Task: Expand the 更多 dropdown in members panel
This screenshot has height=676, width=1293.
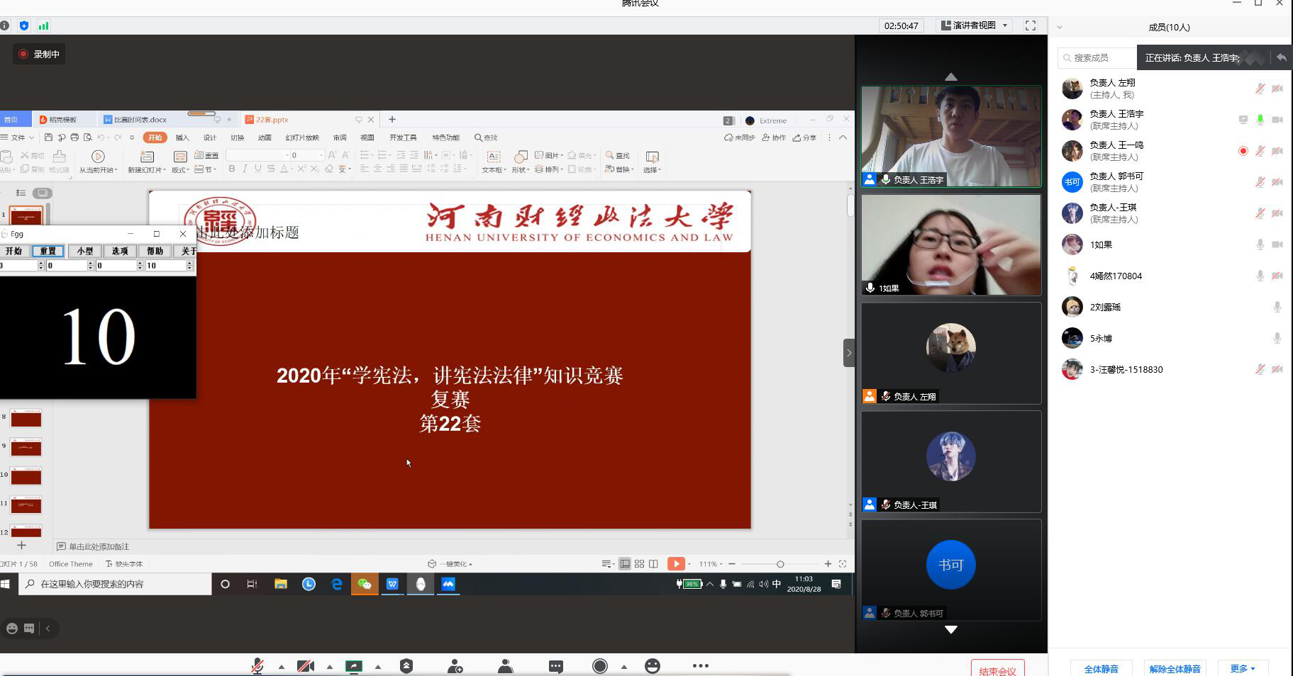Action: 1242,668
